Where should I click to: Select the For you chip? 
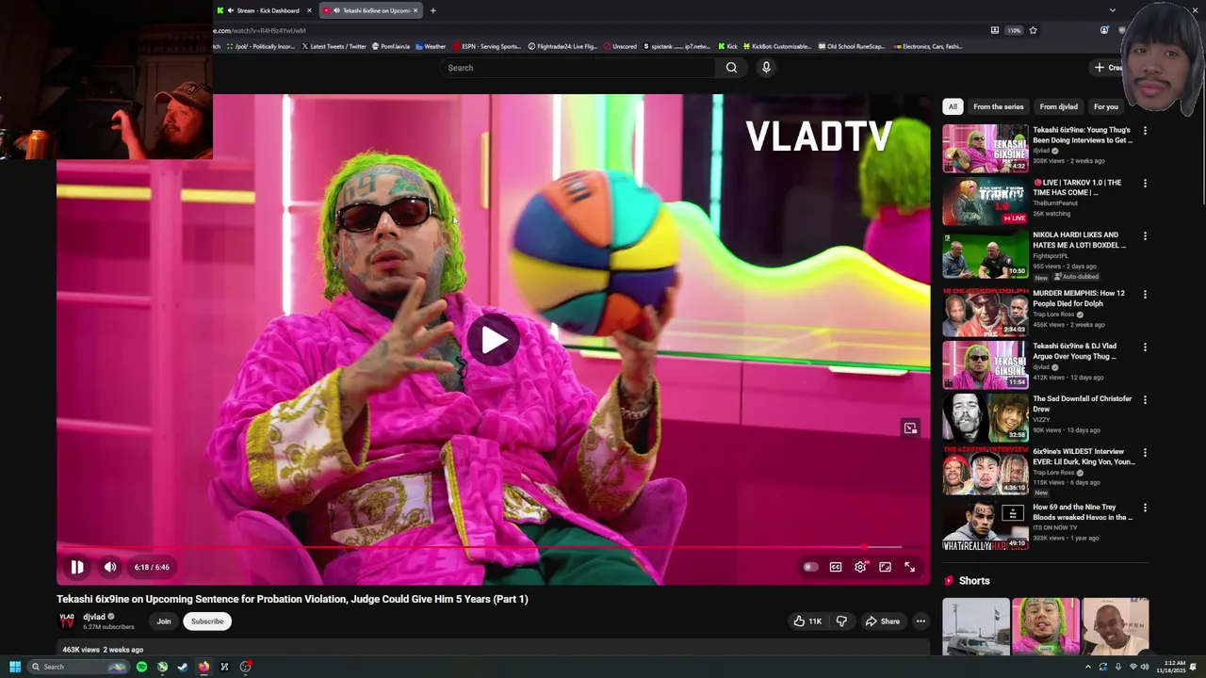pyautogui.click(x=1106, y=106)
